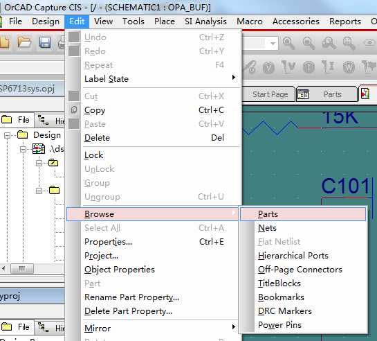Switch to the Start Page tab
This screenshot has height=341, width=377.
click(x=269, y=94)
